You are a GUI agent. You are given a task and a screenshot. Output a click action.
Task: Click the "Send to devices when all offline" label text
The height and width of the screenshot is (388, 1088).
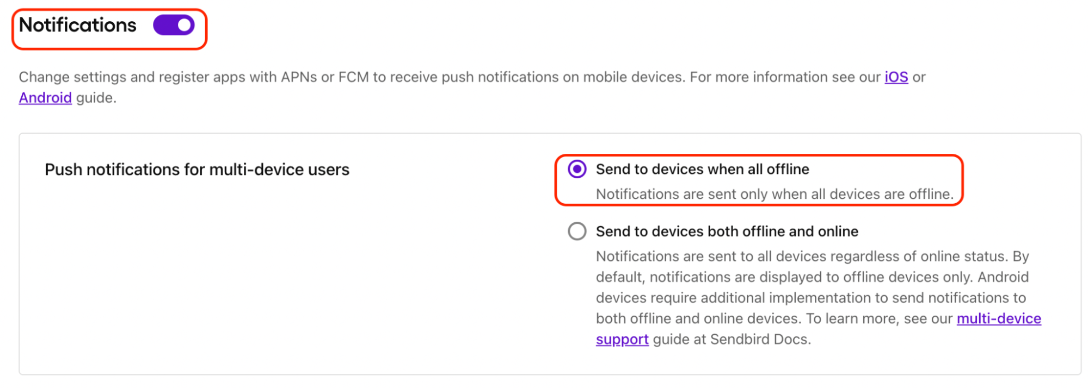tap(702, 169)
